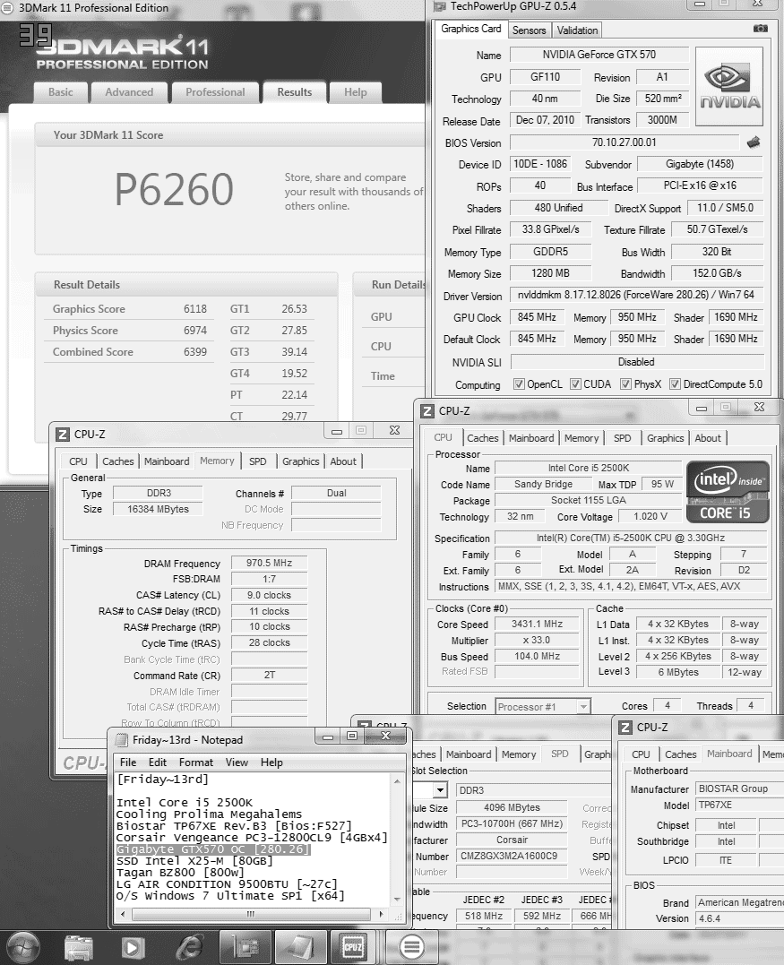Open CPU tab in the CPU-Z Memory window
This screenshot has height=965, width=784.
point(78,461)
